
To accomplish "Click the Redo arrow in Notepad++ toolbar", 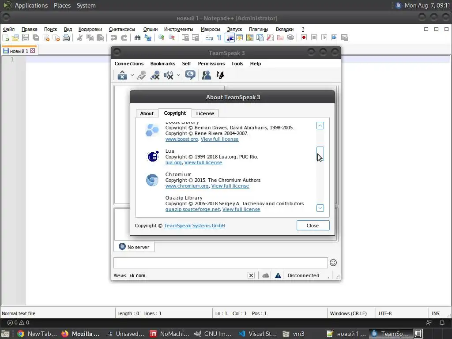I will (124, 38).
